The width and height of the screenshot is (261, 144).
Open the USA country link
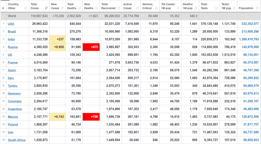[11, 24]
